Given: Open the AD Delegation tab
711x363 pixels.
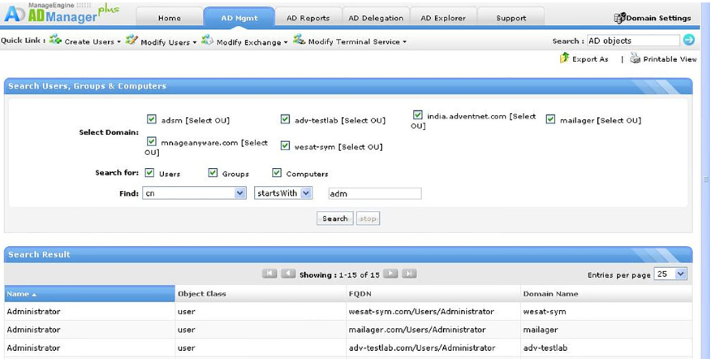Looking at the screenshot, I should pos(376,18).
